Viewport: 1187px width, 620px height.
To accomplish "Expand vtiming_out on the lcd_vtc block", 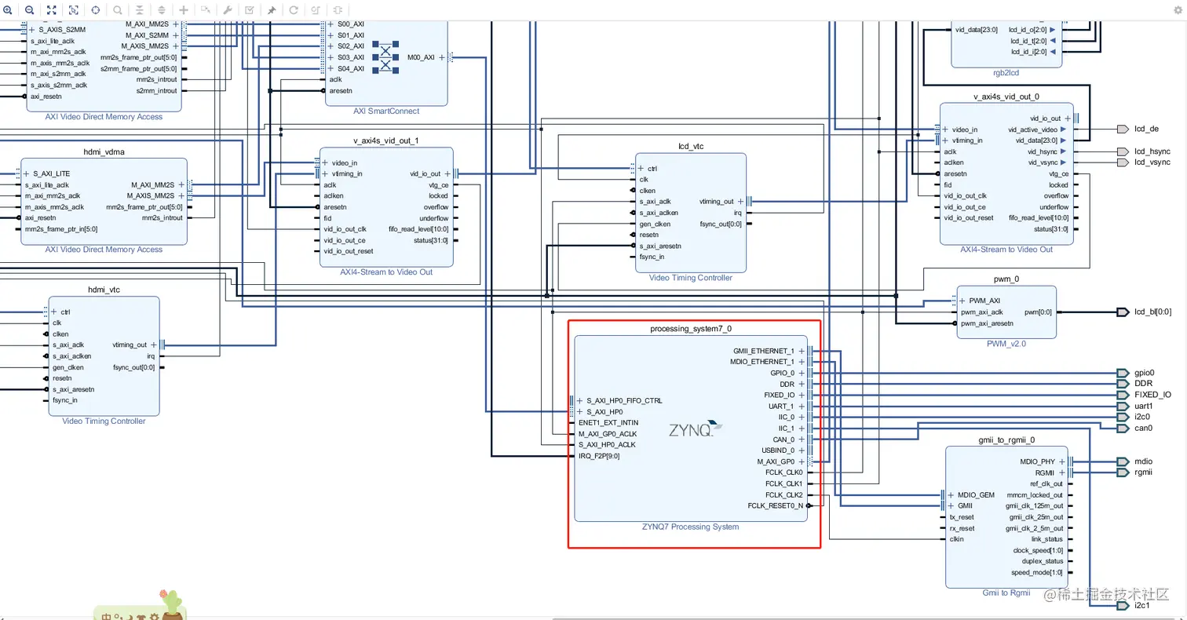I will click(x=740, y=202).
